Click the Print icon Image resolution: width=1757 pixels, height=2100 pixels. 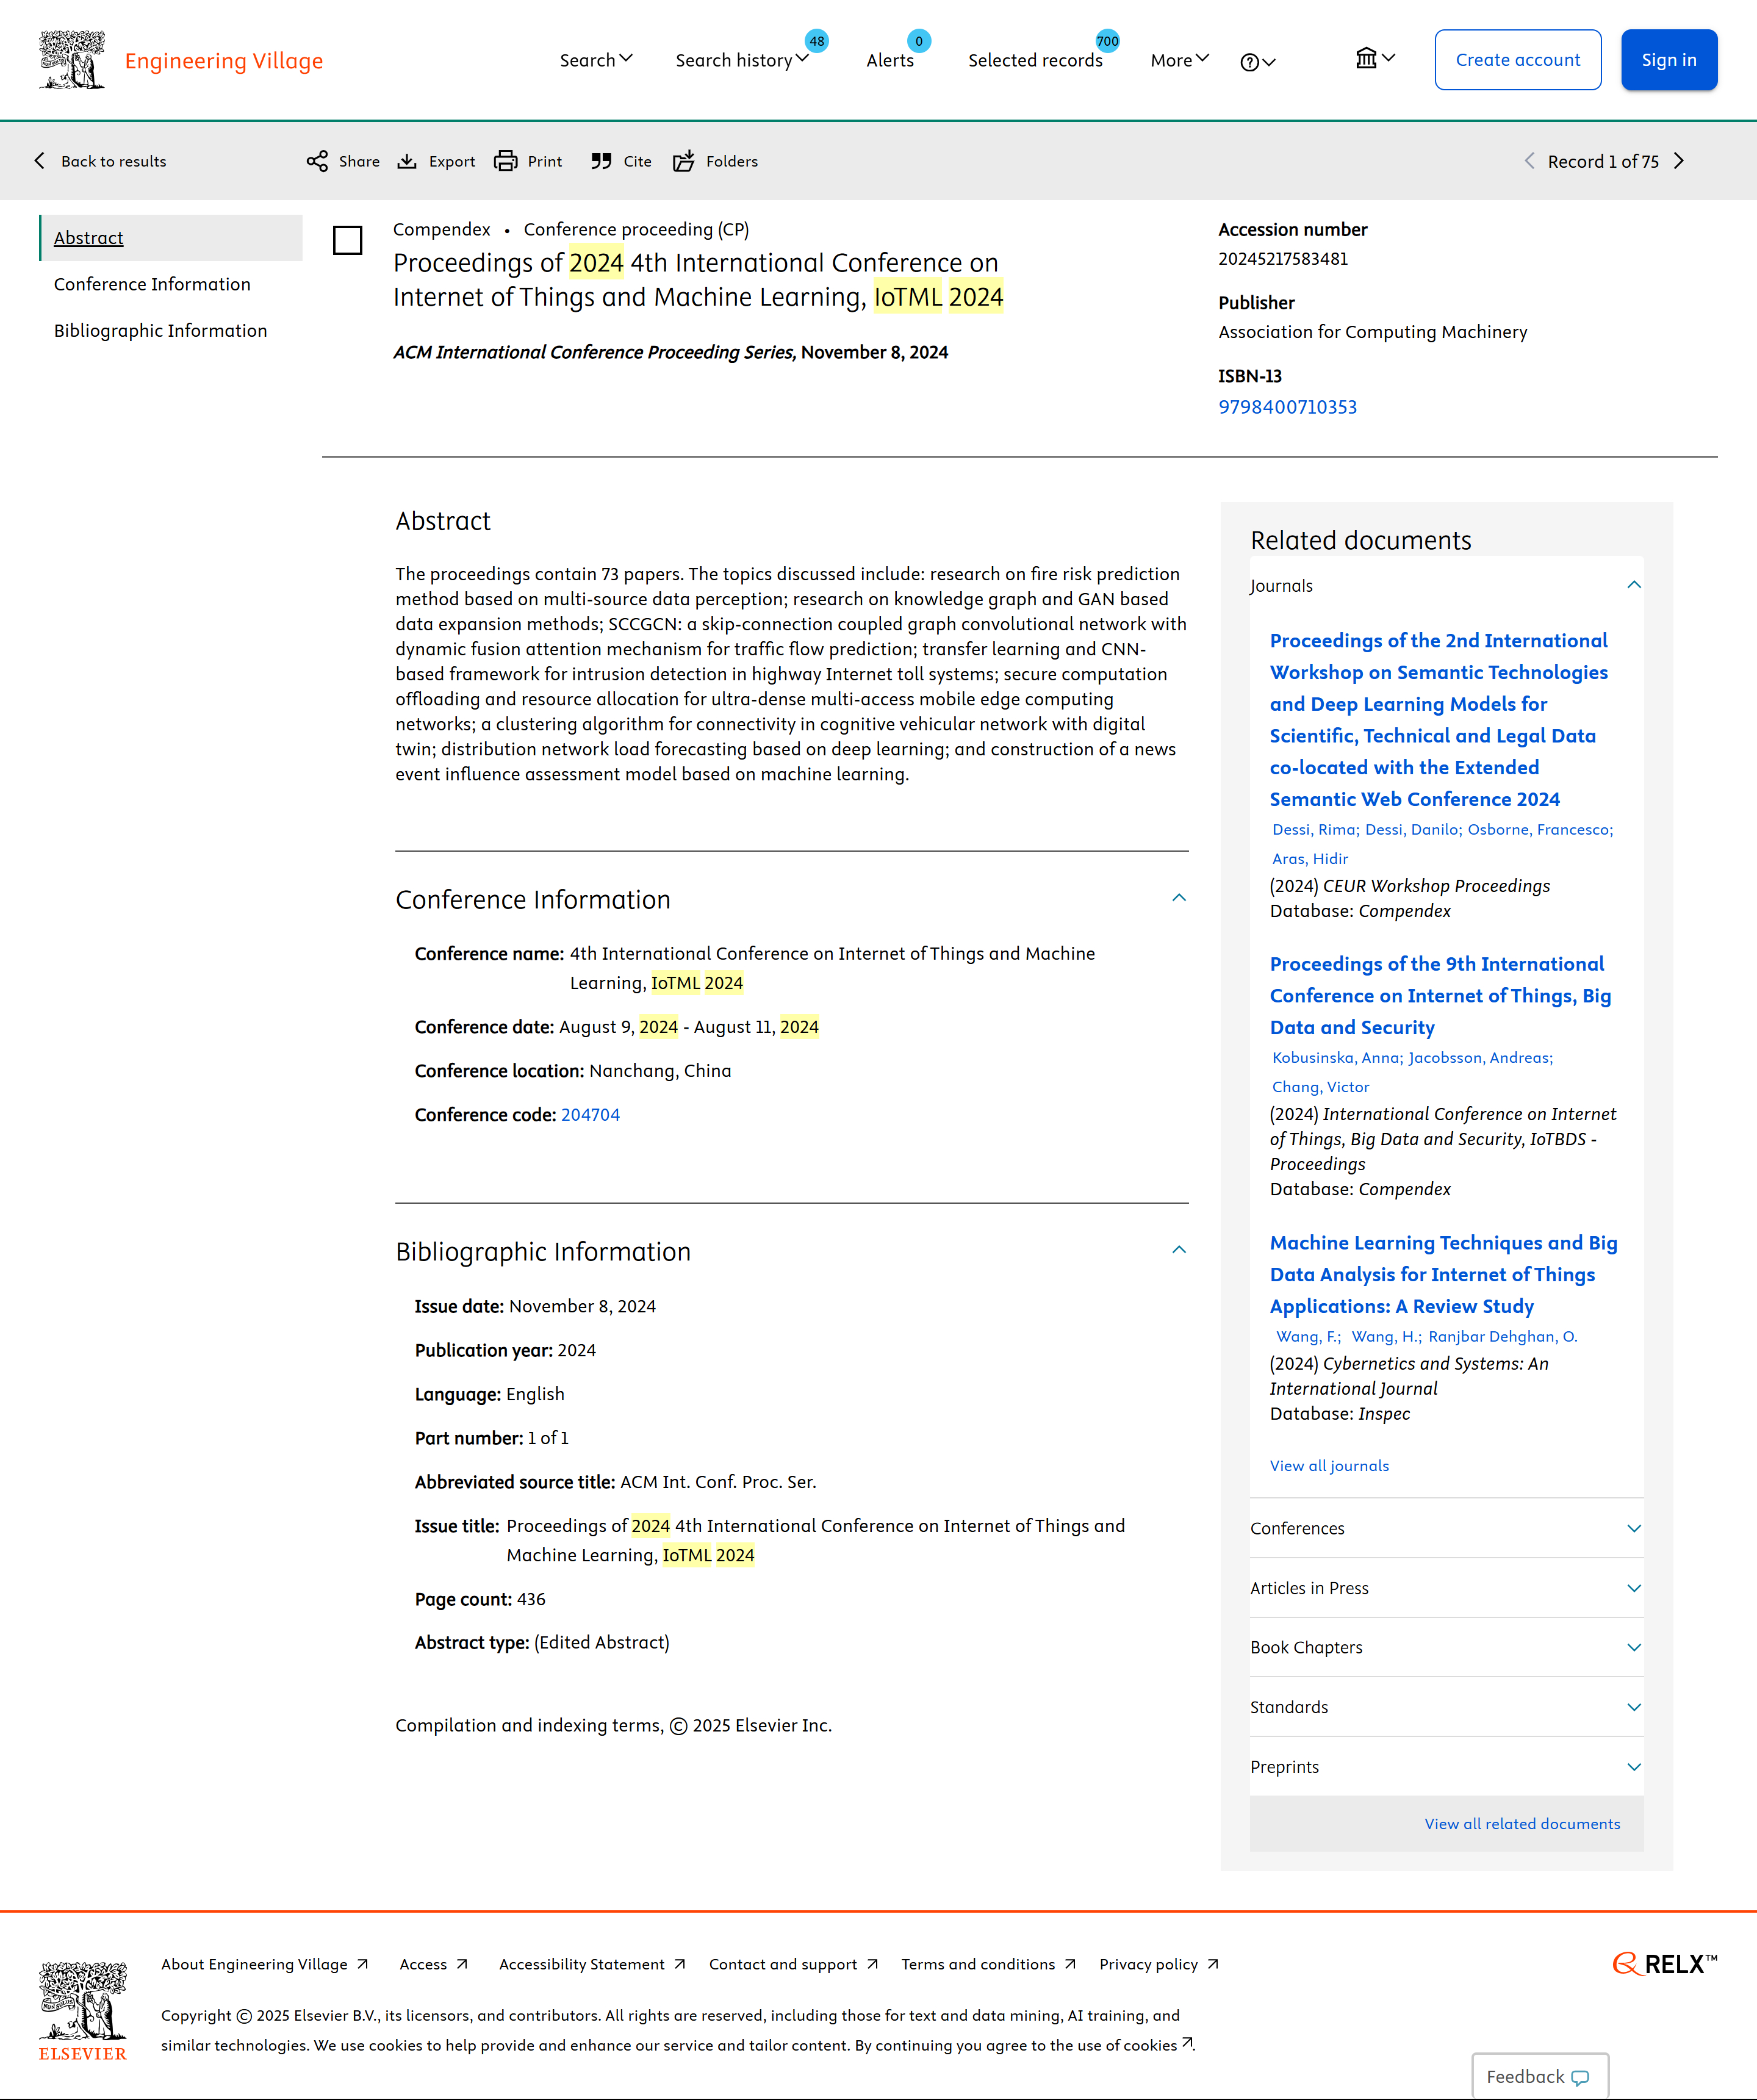[506, 161]
